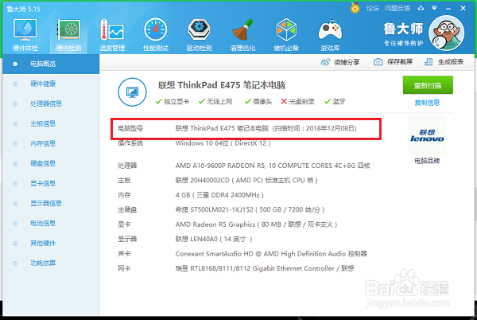The image size is (477, 320).
Task: Select 功耗估算 in sidebar
Action: 51,263
